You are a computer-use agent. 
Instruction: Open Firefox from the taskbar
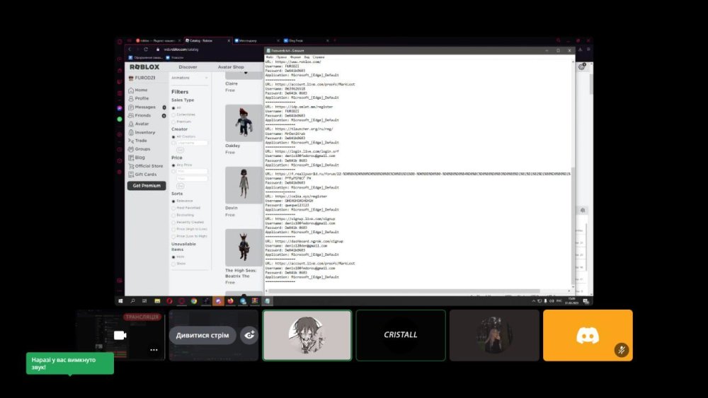pos(230,300)
